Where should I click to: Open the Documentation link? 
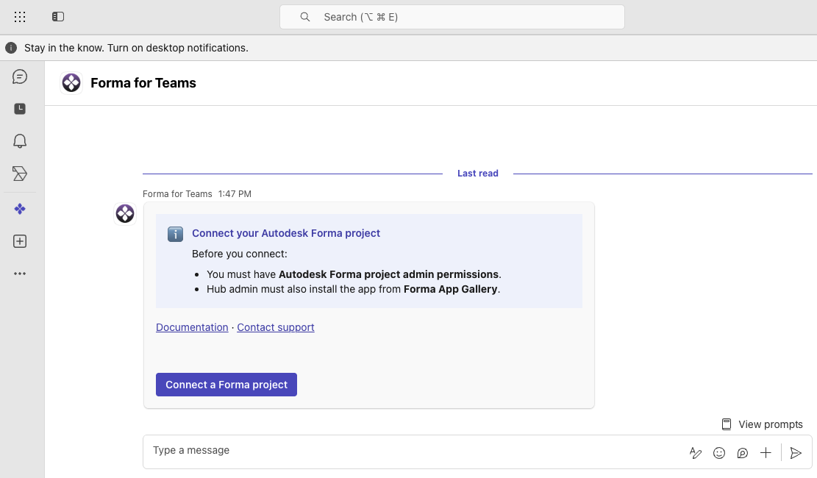coord(192,327)
